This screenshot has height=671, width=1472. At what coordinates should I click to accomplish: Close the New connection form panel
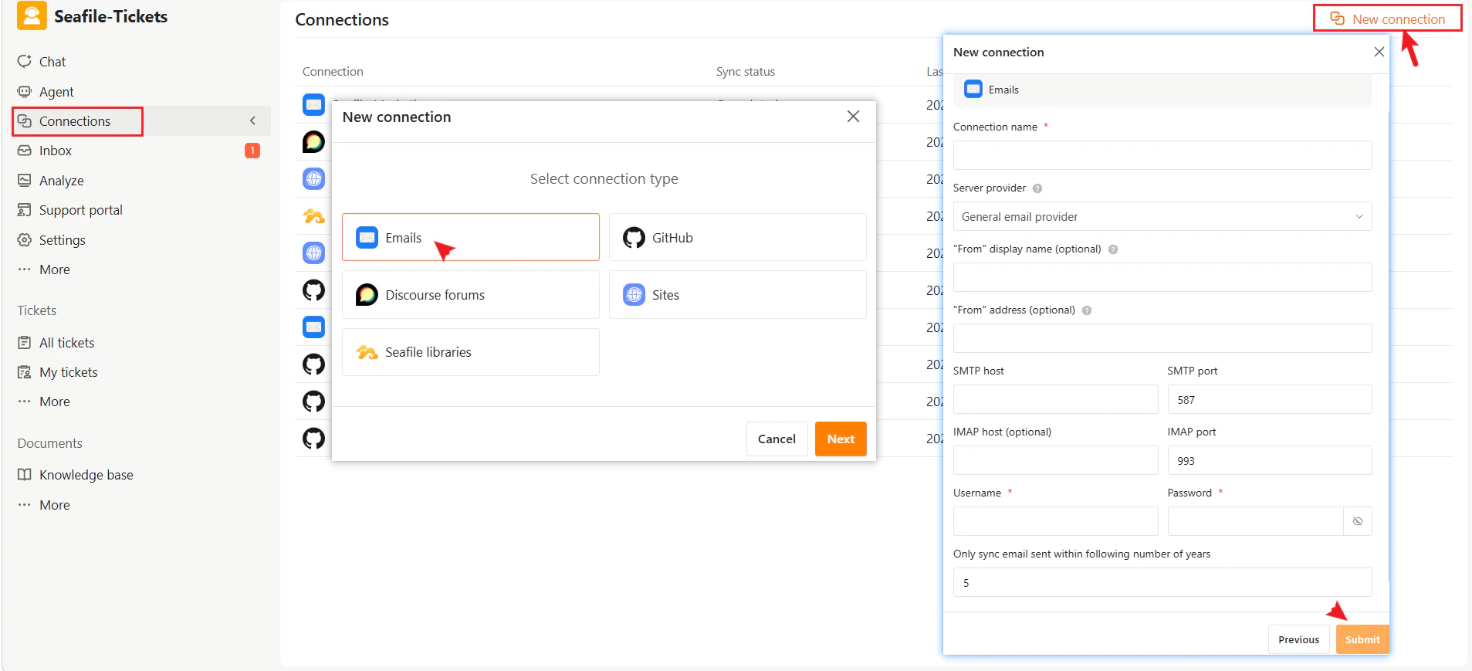tap(1379, 52)
